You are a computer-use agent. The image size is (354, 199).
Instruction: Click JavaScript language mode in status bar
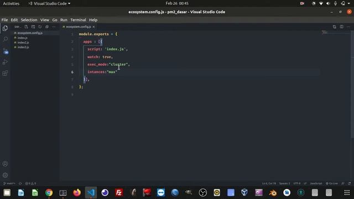(x=316, y=184)
